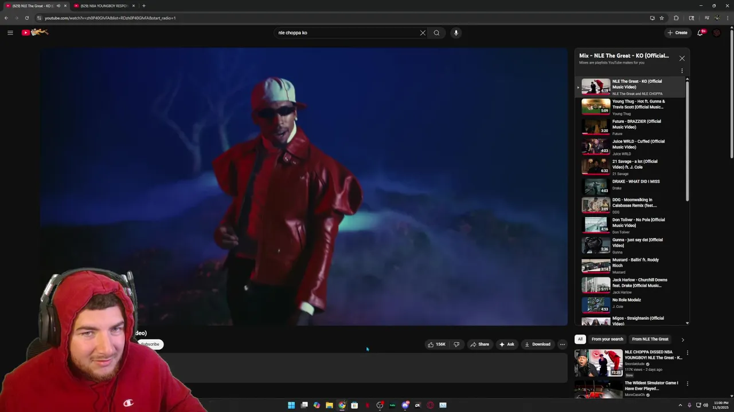Dislike the video with thumbs-down
734x412 pixels.
tap(456, 344)
